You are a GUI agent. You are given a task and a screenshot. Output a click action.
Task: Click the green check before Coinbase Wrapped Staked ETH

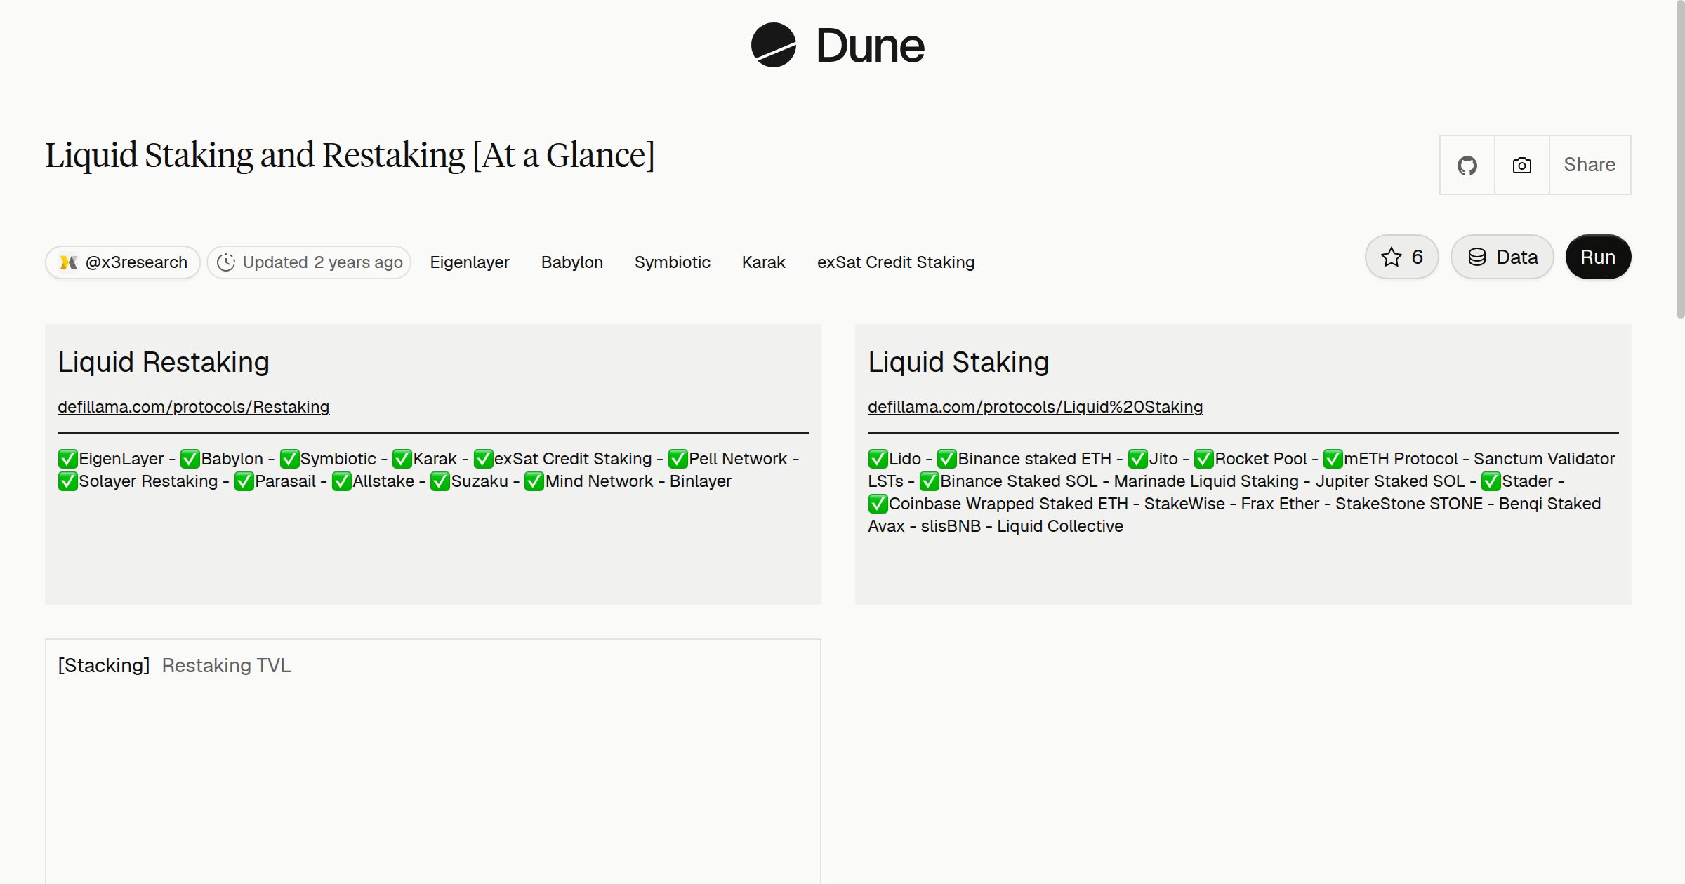878,504
